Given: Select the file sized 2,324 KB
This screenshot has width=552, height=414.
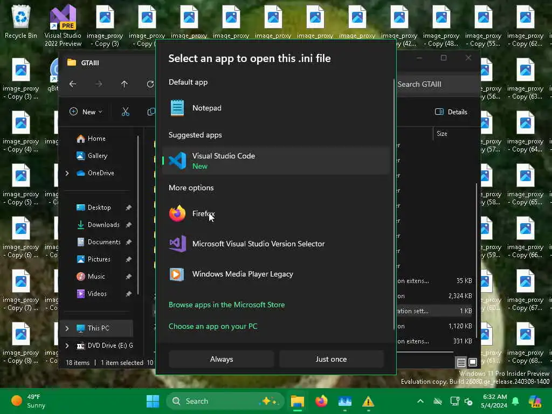Looking at the screenshot, I should click(436, 296).
